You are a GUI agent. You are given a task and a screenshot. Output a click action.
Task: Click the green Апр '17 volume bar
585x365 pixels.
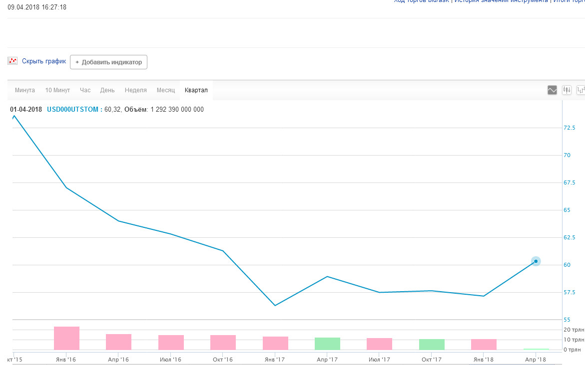pos(327,344)
